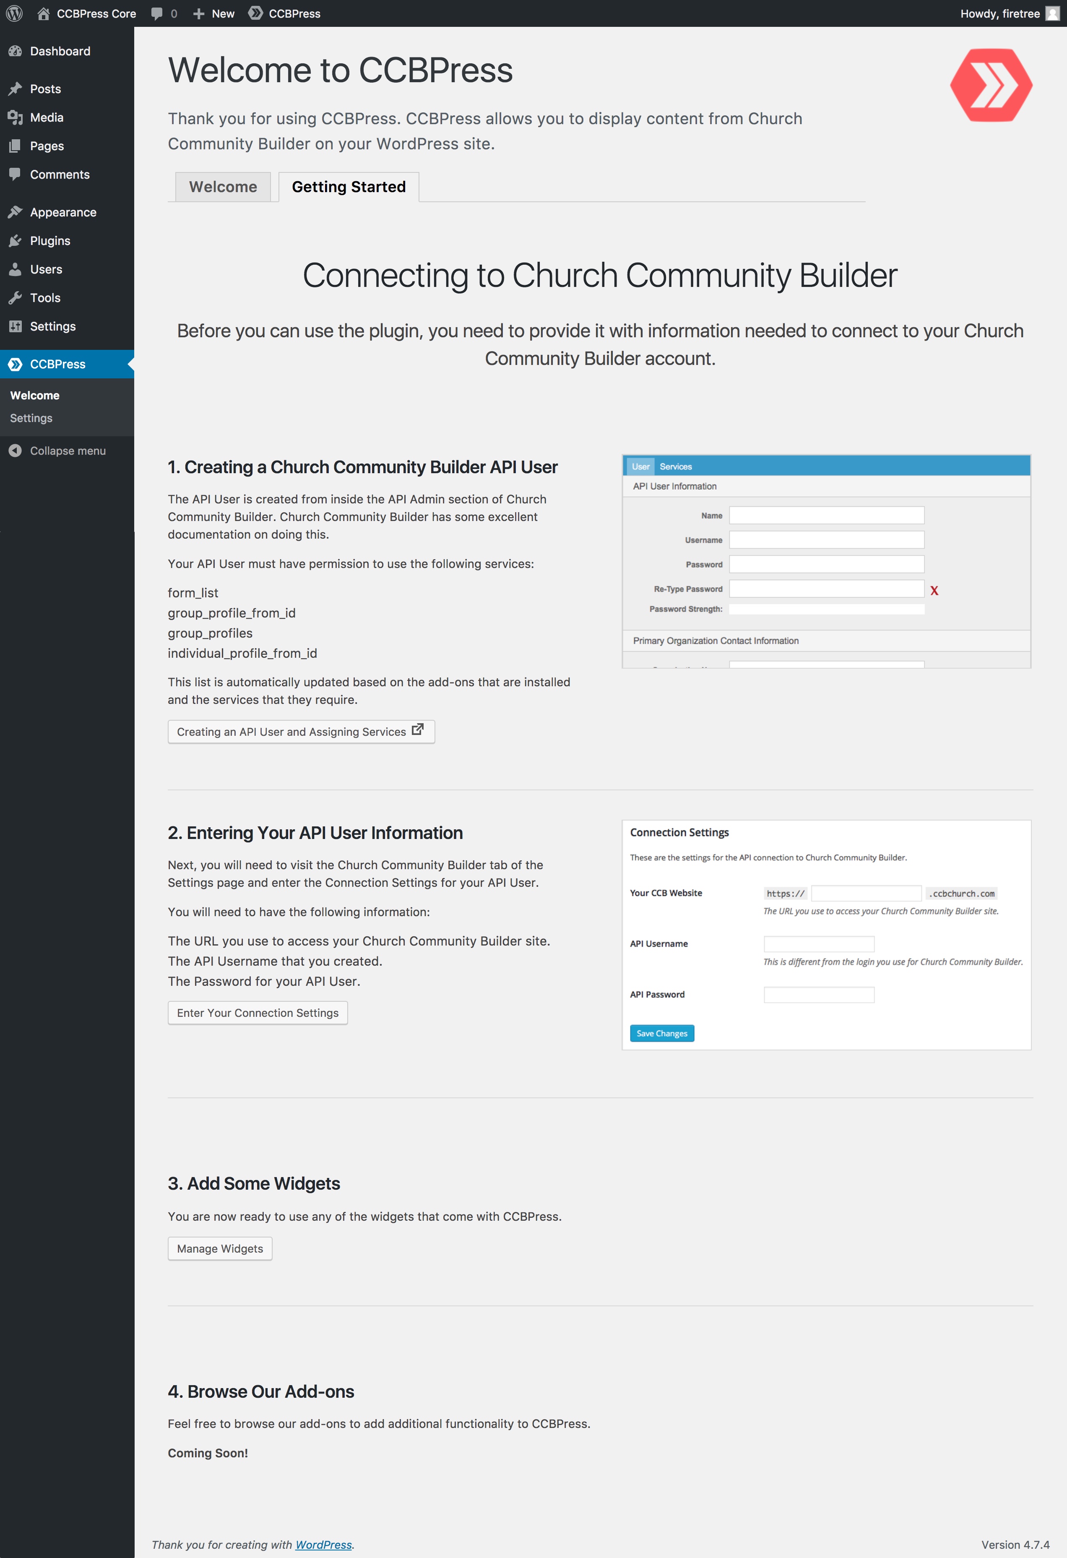This screenshot has width=1067, height=1558.
Task: Click the external link icon on API User button
Action: click(418, 729)
